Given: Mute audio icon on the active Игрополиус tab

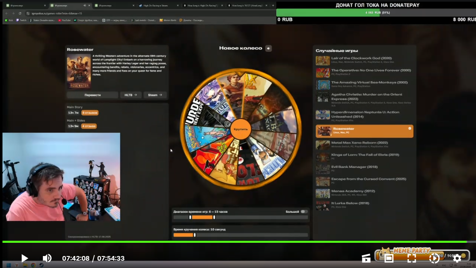Looking at the screenshot, I should click(85, 5).
